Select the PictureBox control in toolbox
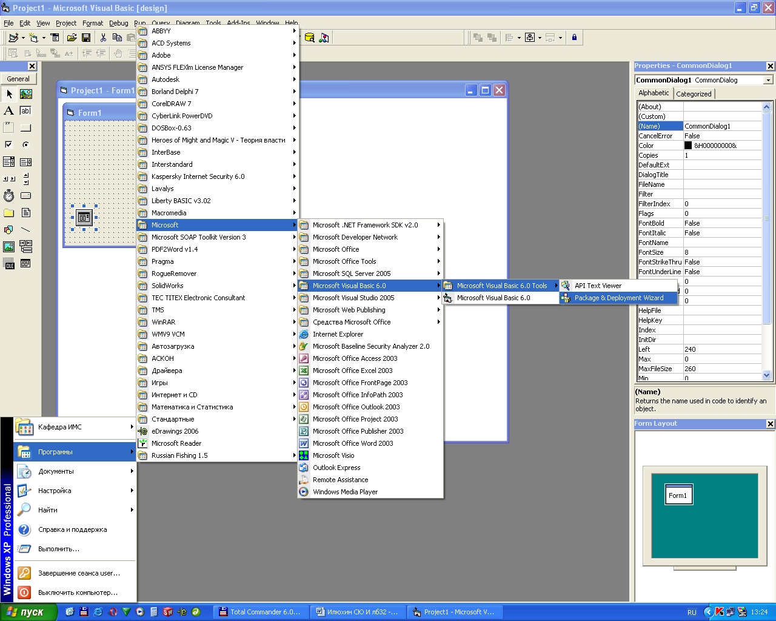Image resolution: width=776 pixels, height=621 pixels. pos(26,94)
